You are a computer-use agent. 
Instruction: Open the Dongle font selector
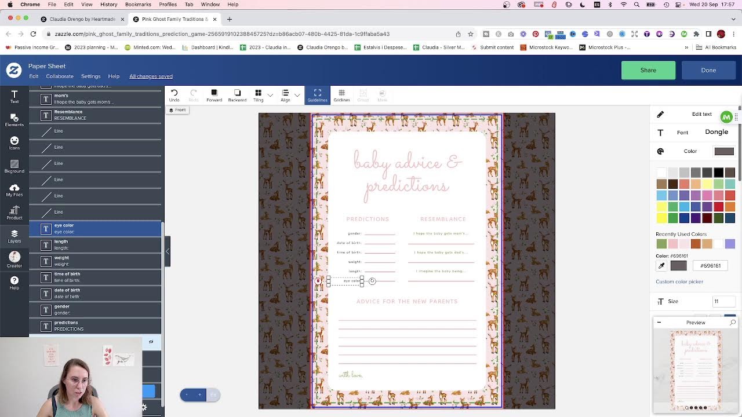click(716, 132)
